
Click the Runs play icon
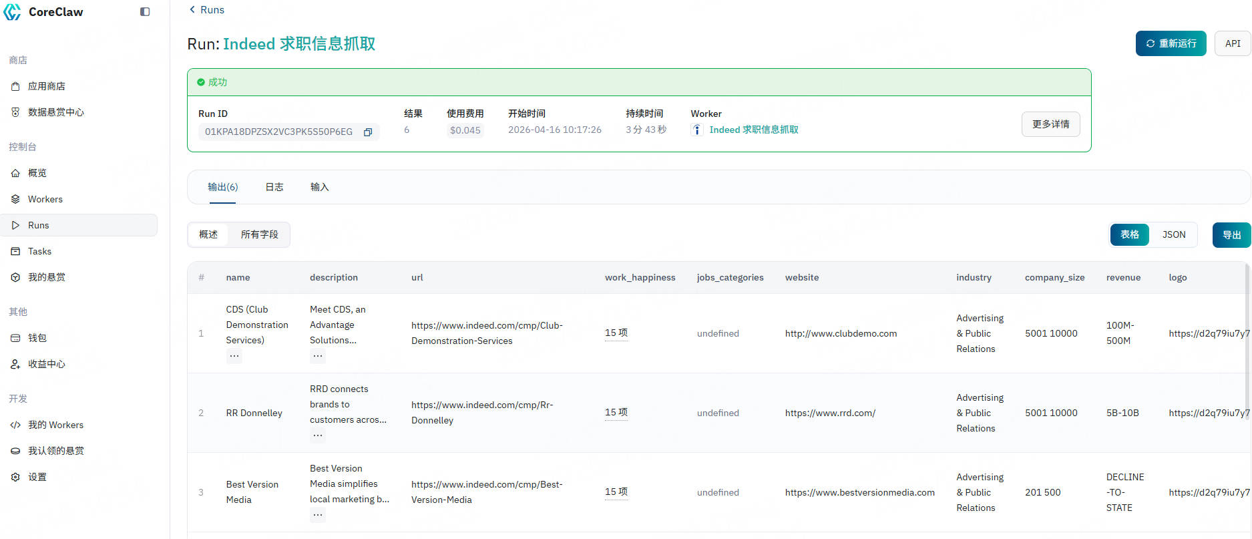point(15,225)
